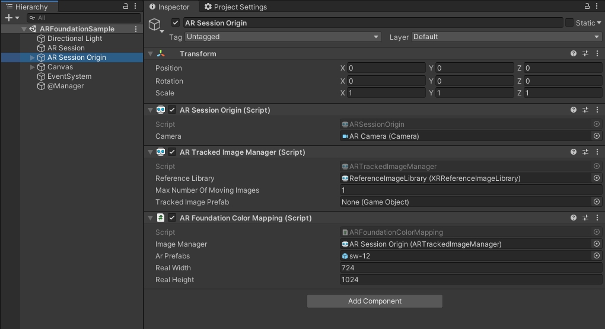Disable AR Tracked Image Manager script checkbox
605x329 pixels.
[172, 152]
